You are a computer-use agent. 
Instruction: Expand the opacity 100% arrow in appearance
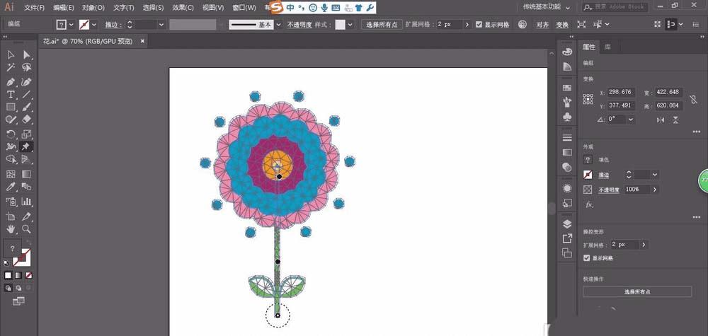click(x=654, y=190)
